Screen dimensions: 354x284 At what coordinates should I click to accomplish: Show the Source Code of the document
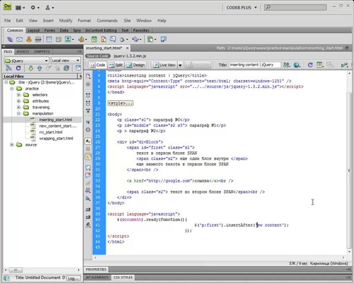tap(98, 56)
